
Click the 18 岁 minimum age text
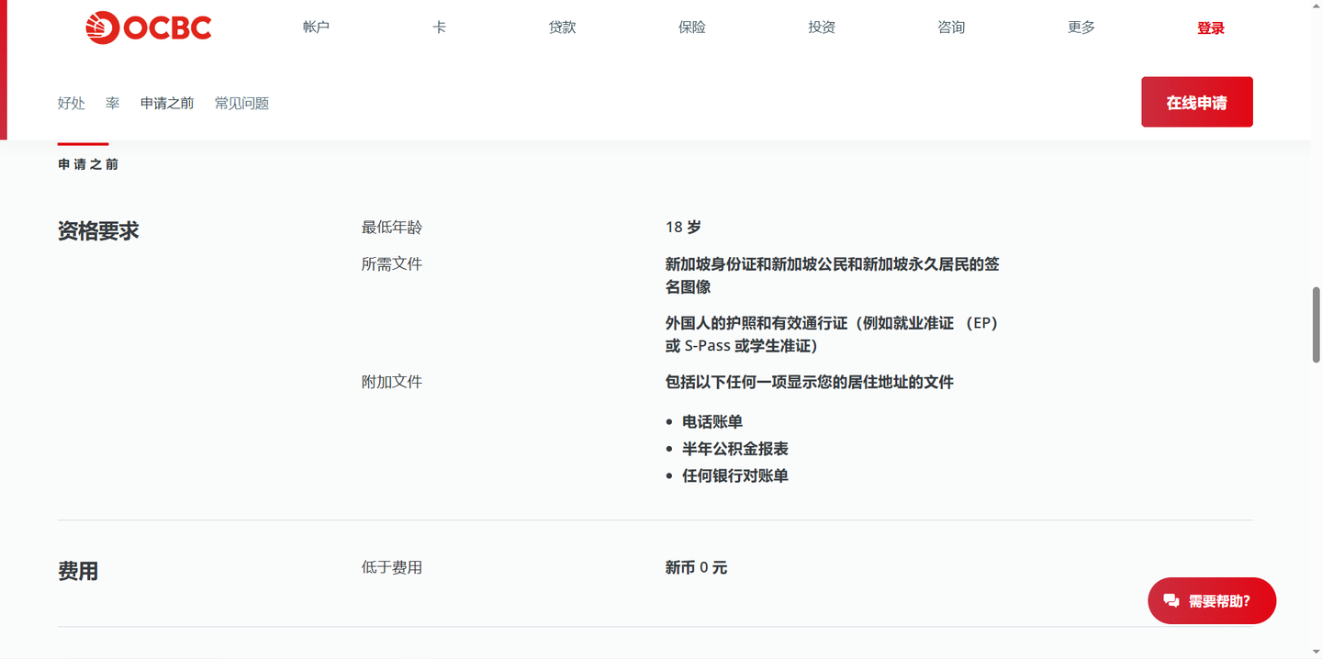pos(682,227)
